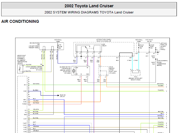Click the HTR relay coil symbol

pyautogui.click(x=94, y=49)
